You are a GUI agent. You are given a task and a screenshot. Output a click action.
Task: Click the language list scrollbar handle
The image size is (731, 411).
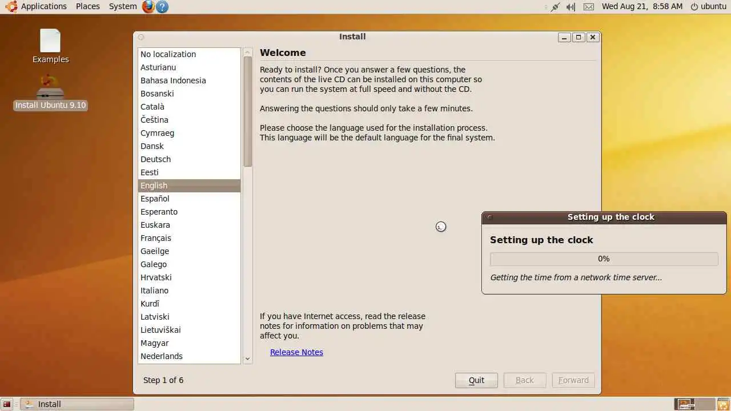[x=248, y=111]
